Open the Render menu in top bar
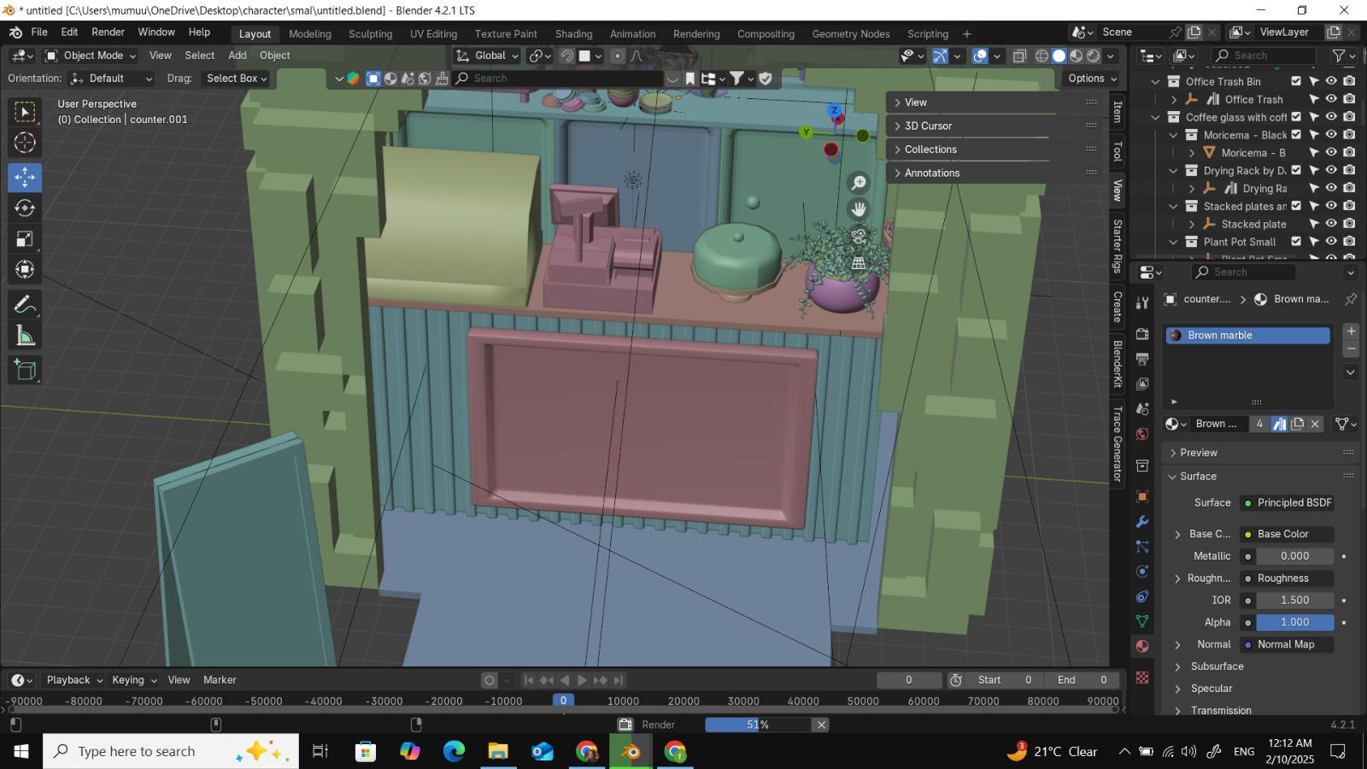The height and width of the screenshot is (769, 1367). click(x=108, y=32)
